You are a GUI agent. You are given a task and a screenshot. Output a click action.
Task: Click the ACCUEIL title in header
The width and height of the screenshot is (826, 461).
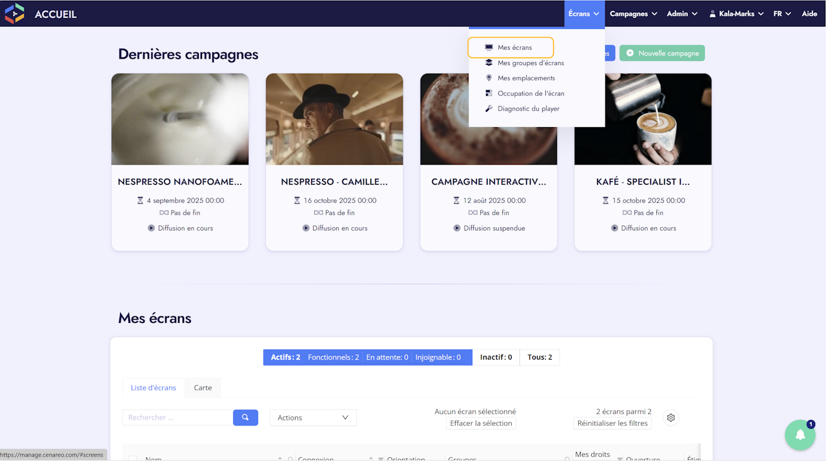[55, 14]
